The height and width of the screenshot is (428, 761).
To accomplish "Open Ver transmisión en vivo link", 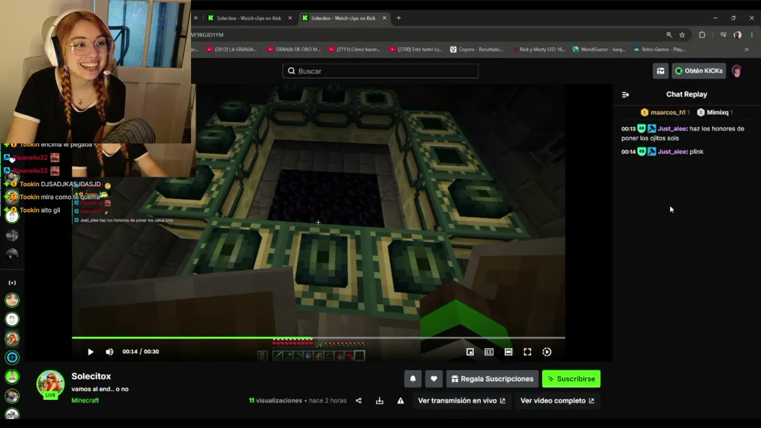I will [461, 401].
